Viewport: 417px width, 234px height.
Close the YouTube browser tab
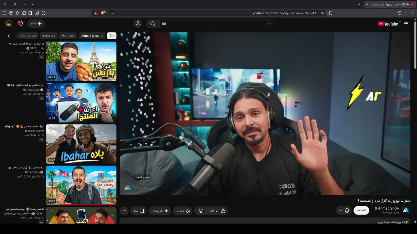[x=367, y=4]
